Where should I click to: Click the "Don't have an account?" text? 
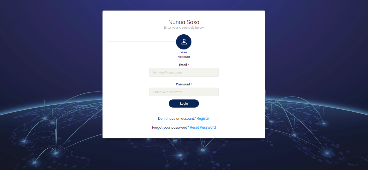click(x=177, y=118)
